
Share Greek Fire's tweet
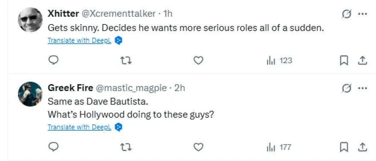point(363,147)
